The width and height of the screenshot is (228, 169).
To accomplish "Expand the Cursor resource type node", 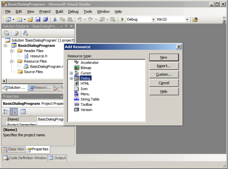I will pyautogui.click(x=71, y=73).
